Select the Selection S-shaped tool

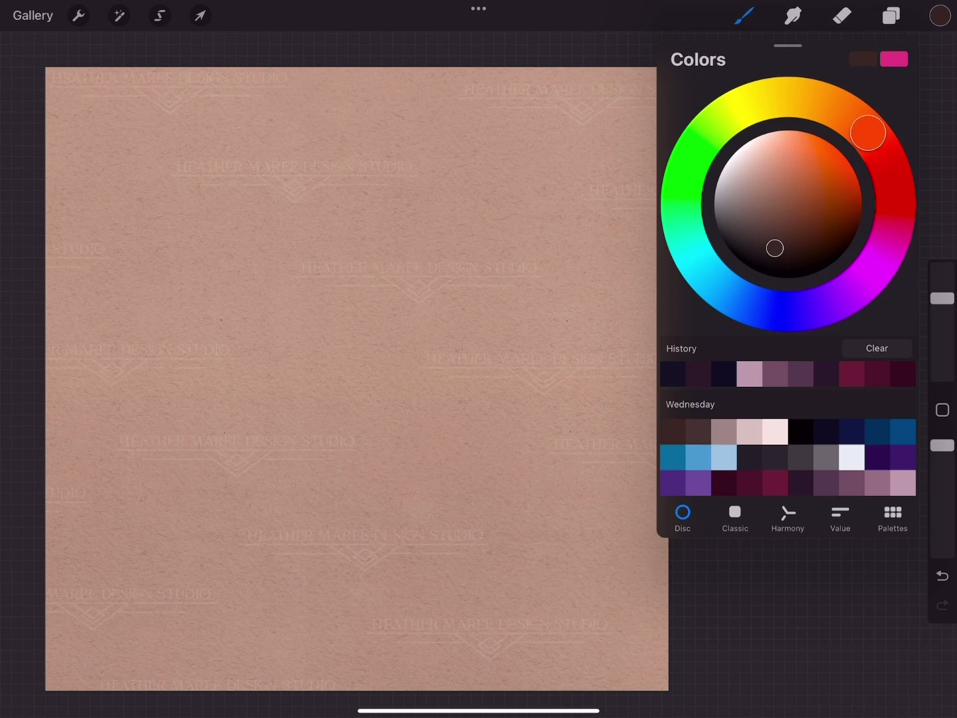[159, 15]
